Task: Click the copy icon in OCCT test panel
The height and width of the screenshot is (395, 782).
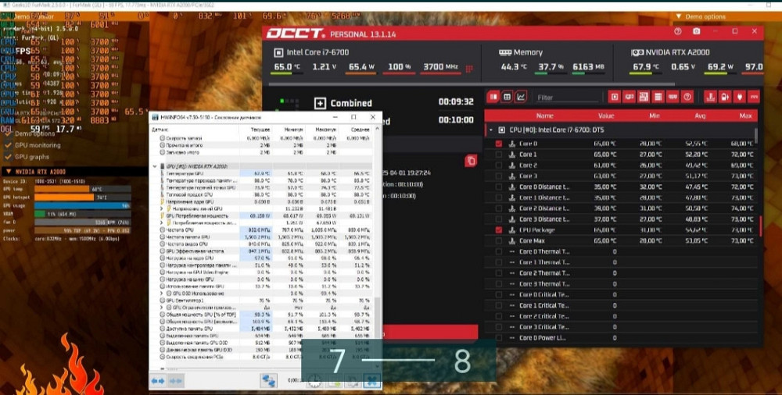Action: click(470, 161)
